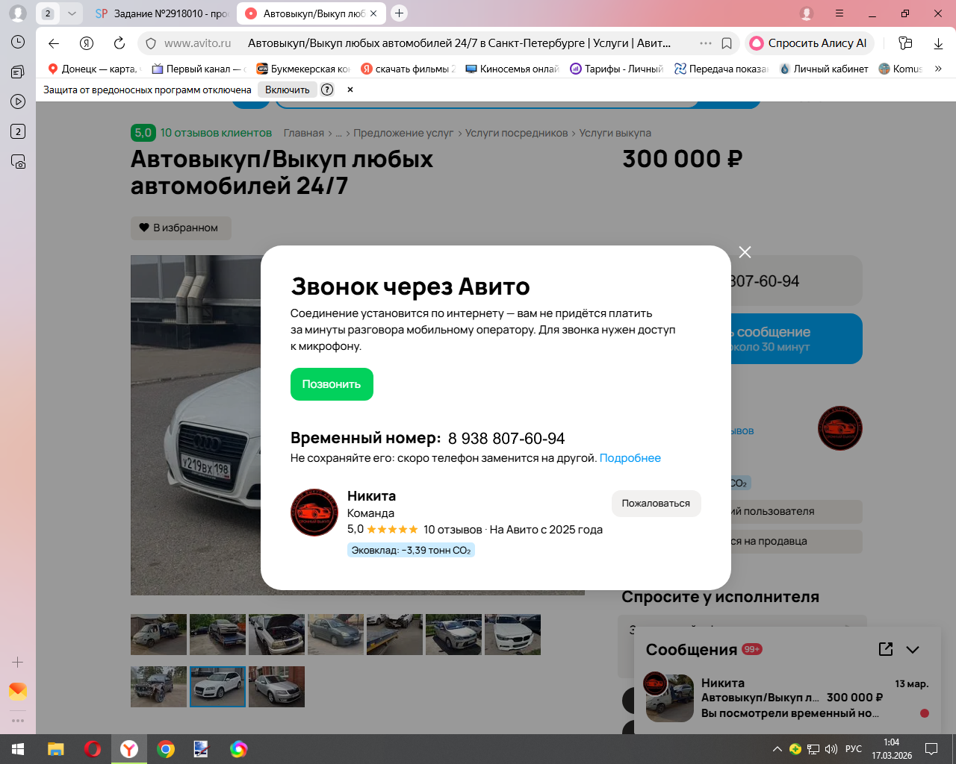956x764 pixels.
Task: Click the green 'Позвонить' button
Action: point(332,384)
